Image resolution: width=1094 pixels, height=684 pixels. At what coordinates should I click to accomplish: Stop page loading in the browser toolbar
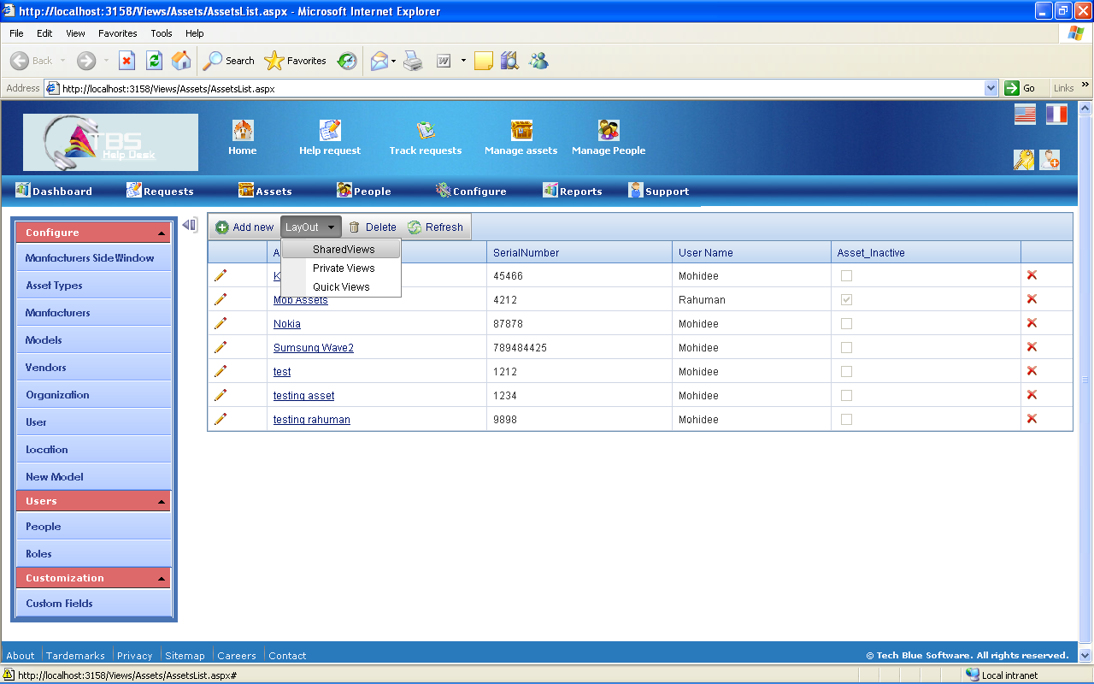point(127,61)
